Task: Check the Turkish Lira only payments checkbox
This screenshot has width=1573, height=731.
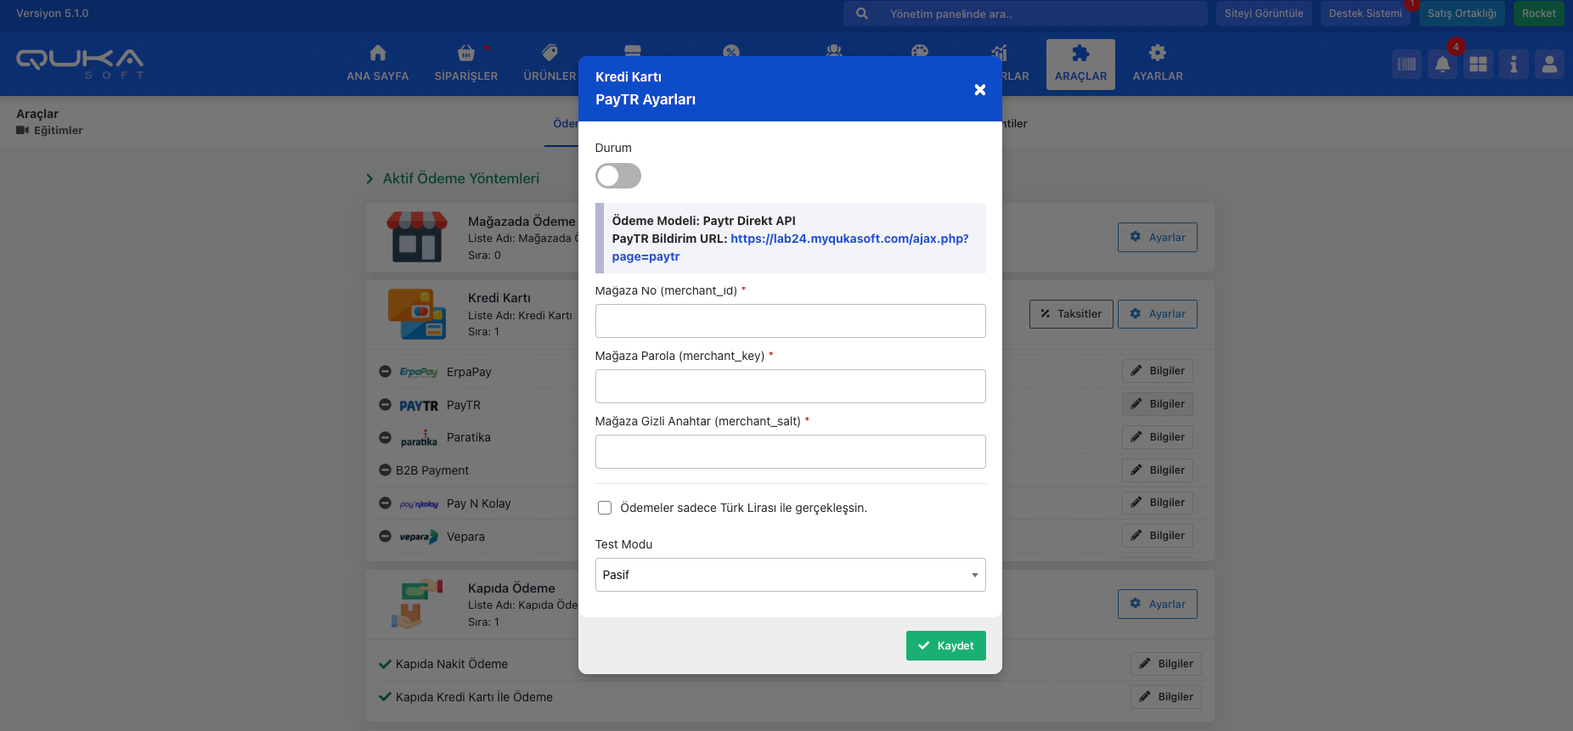Action: click(x=605, y=508)
